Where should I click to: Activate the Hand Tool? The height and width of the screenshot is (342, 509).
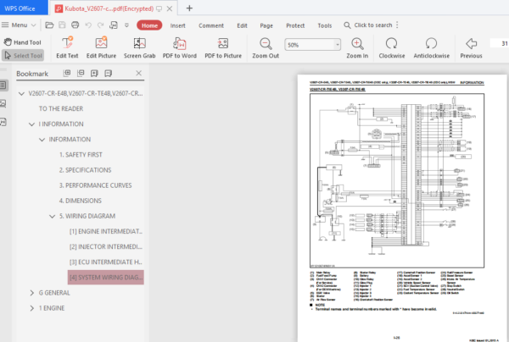tap(22, 42)
